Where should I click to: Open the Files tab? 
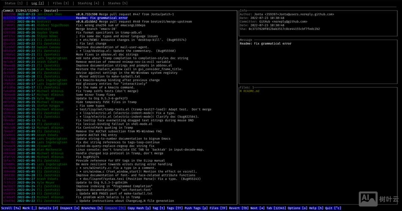pyautogui.click(x=61, y=3)
